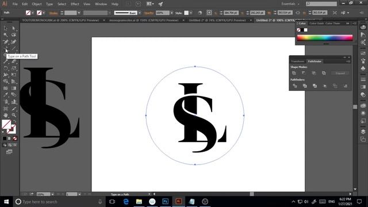Screen dimensions: 368x207
Task: Open the Object menu
Action: (37, 4)
